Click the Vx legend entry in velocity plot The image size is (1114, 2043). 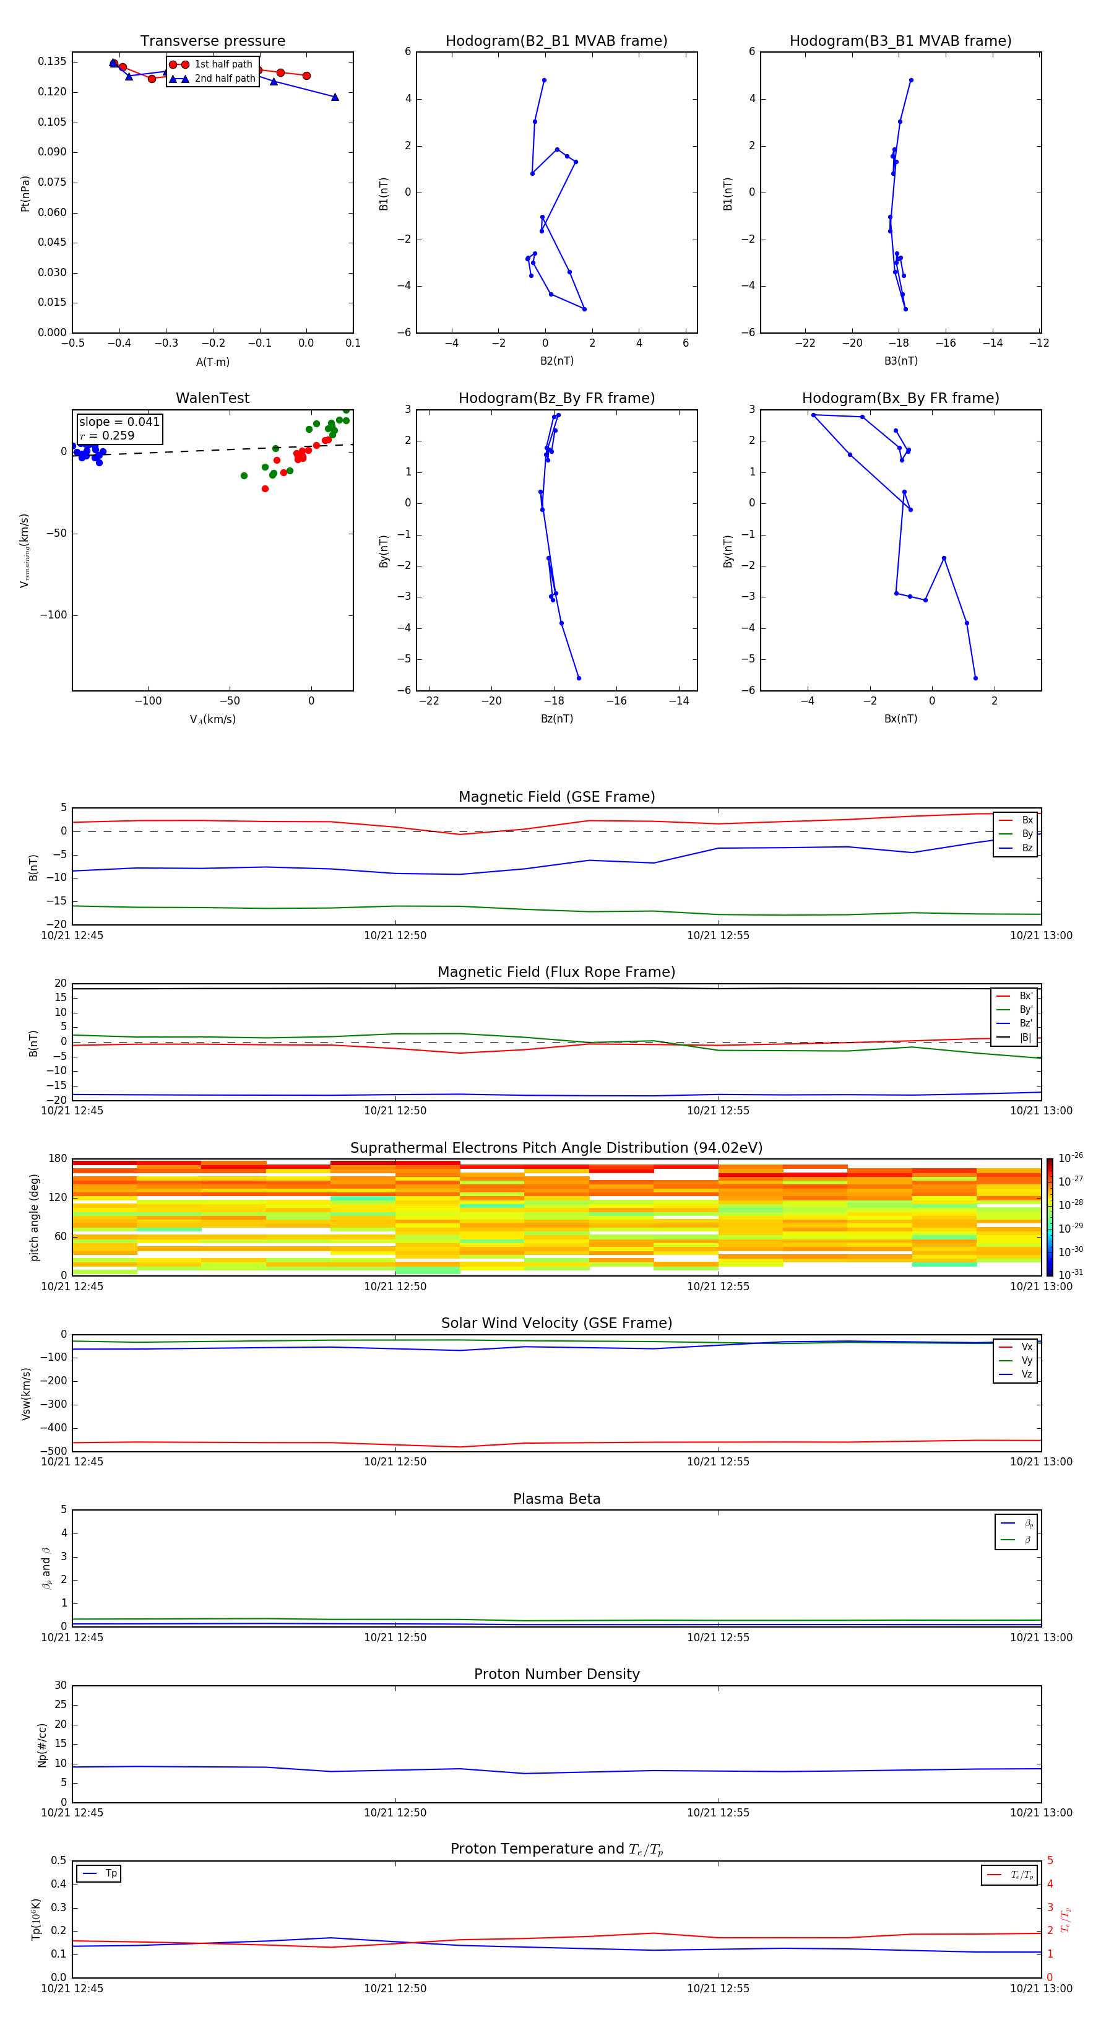click(1016, 1347)
